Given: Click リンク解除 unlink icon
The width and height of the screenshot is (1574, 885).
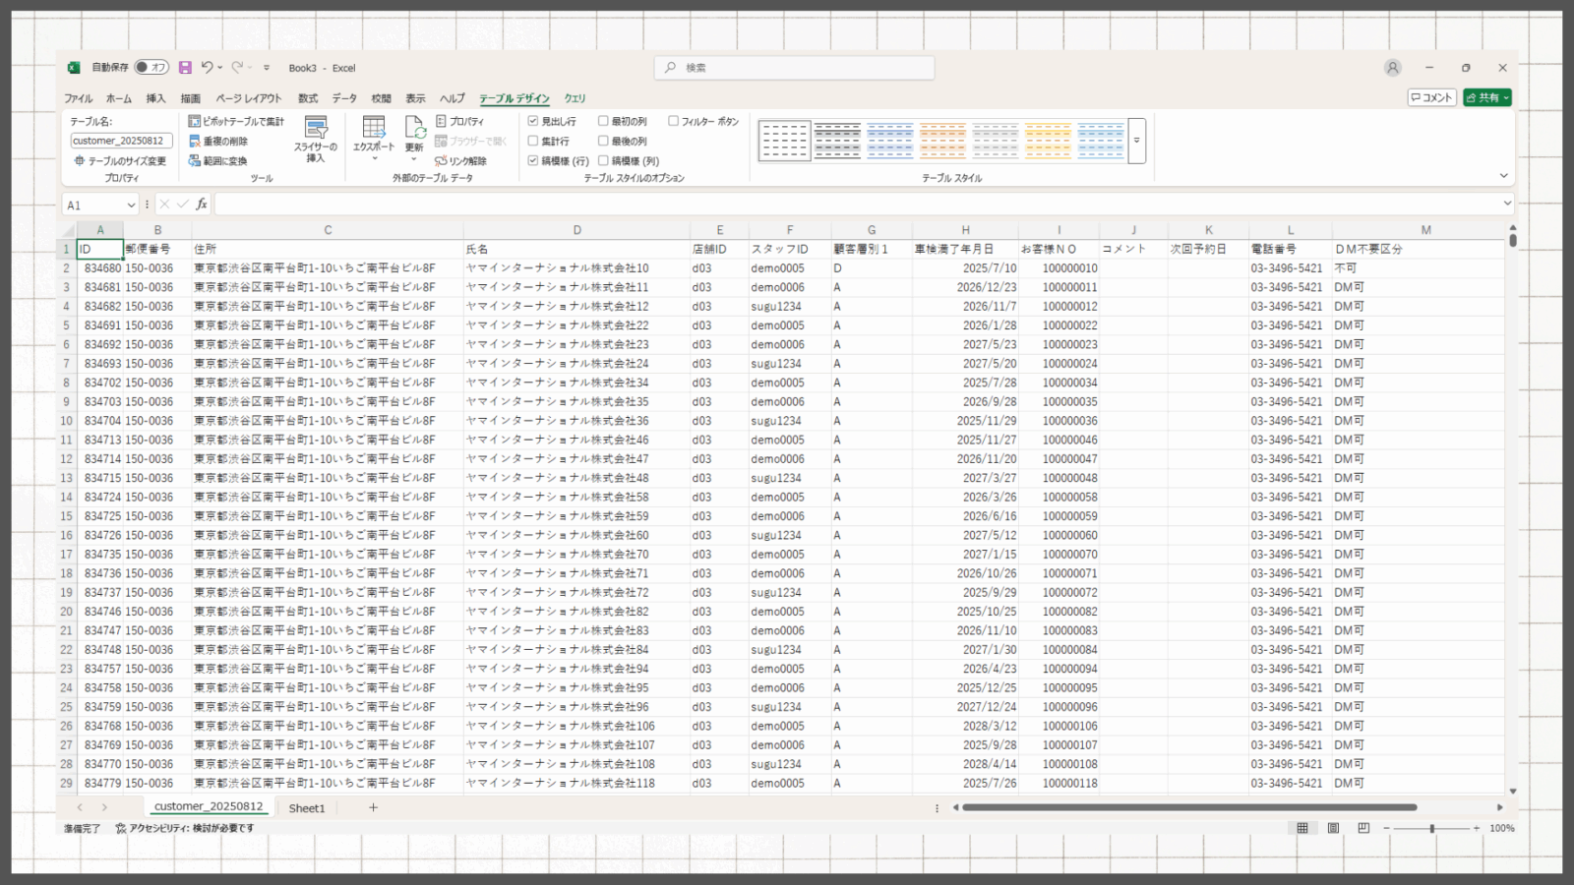Looking at the screenshot, I should [x=441, y=160].
